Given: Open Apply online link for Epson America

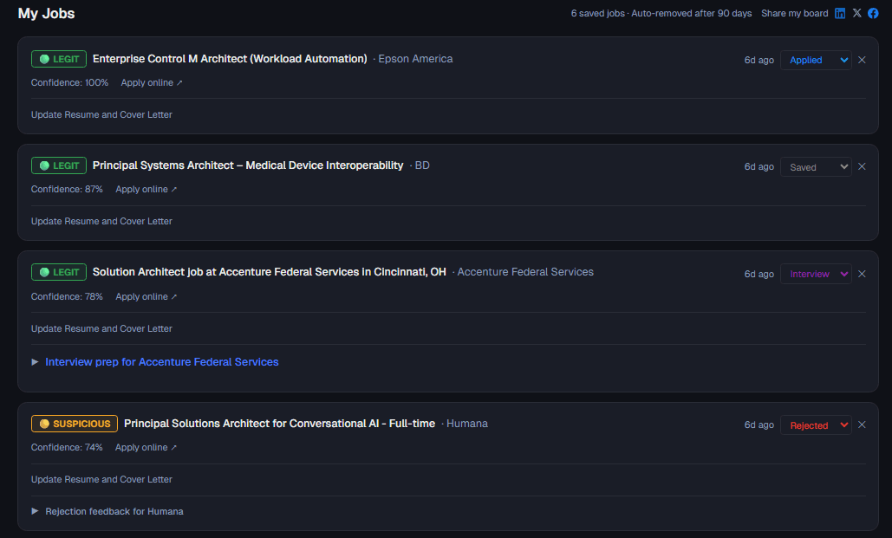Looking at the screenshot, I should tap(152, 82).
